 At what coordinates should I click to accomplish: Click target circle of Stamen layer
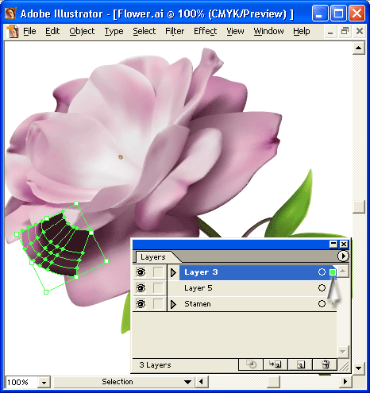tap(322, 304)
